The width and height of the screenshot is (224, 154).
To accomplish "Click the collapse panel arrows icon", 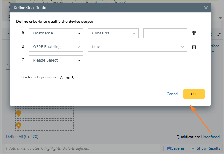I will 219,35.
